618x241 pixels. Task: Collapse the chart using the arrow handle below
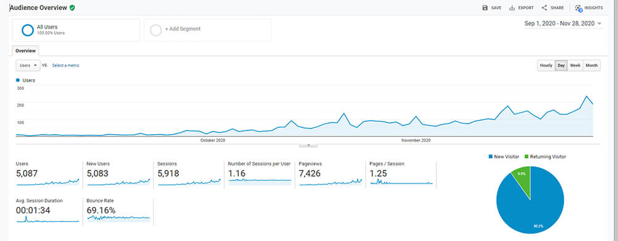308,145
